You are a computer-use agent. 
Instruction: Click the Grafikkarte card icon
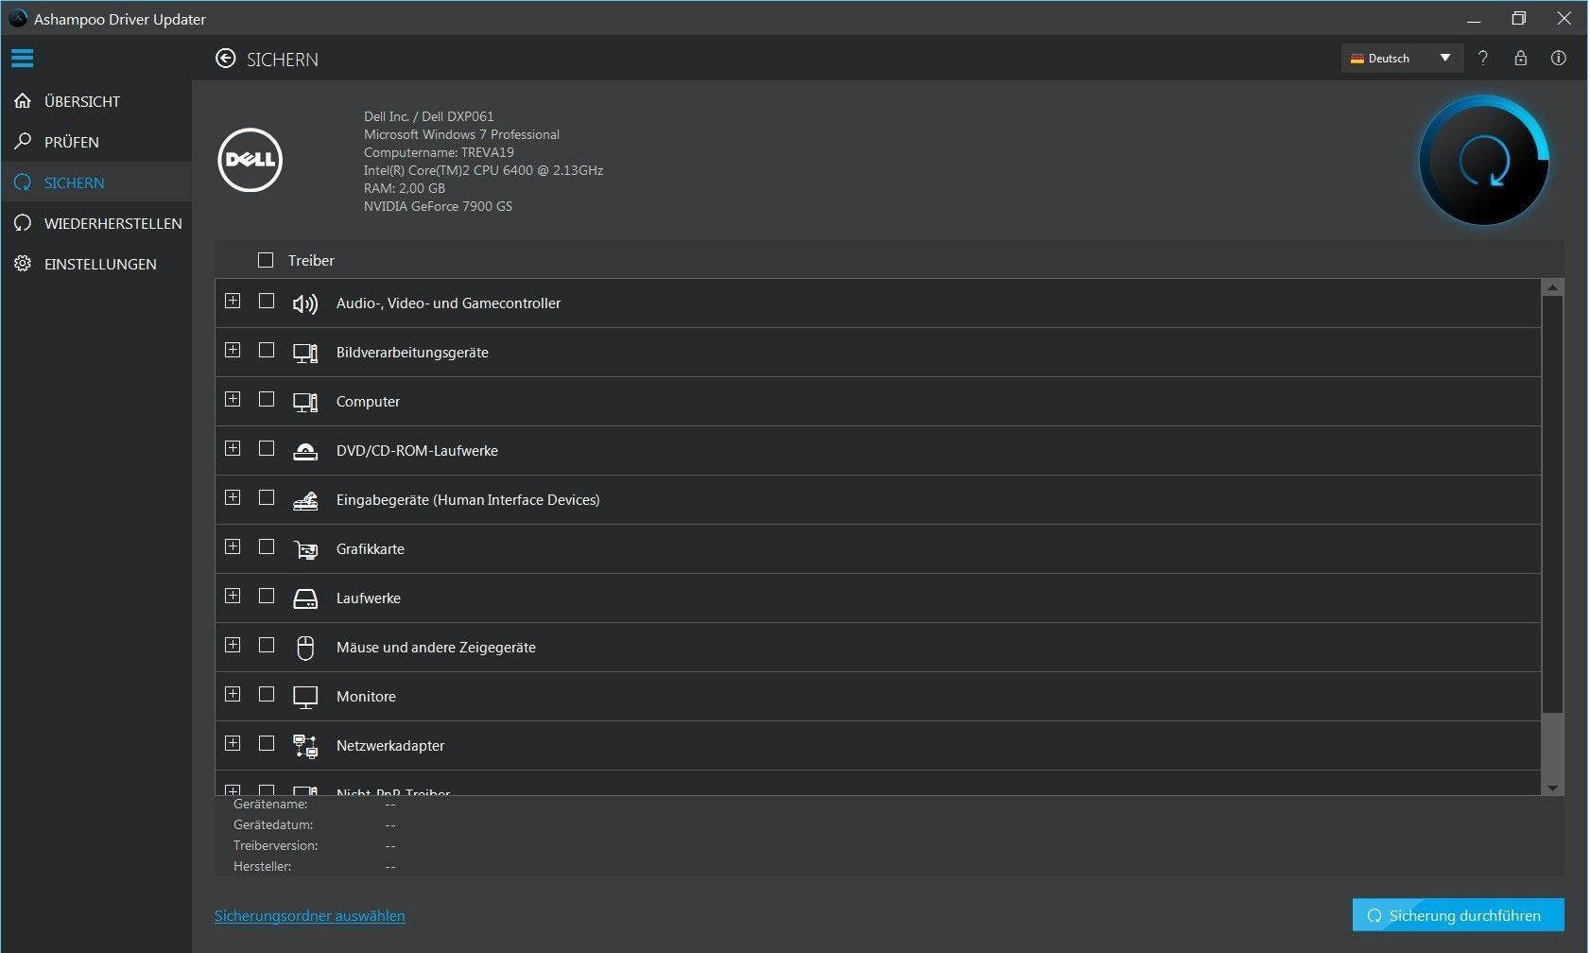pyautogui.click(x=305, y=549)
